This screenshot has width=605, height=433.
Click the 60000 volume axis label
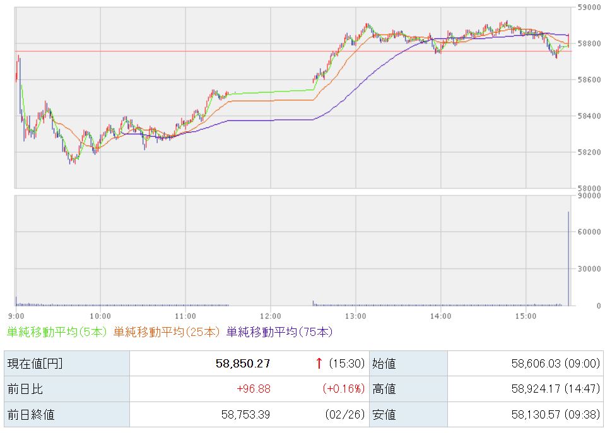[588, 232]
